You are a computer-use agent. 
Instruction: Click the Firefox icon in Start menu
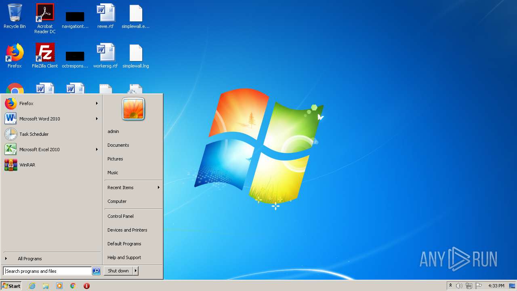click(11, 103)
